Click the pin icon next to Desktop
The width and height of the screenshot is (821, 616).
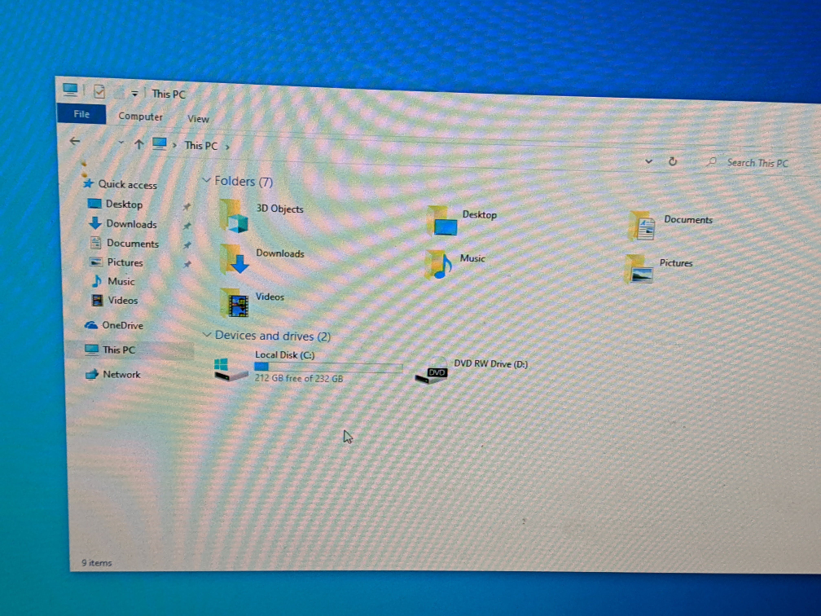pyautogui.click(x=187, y=207)
